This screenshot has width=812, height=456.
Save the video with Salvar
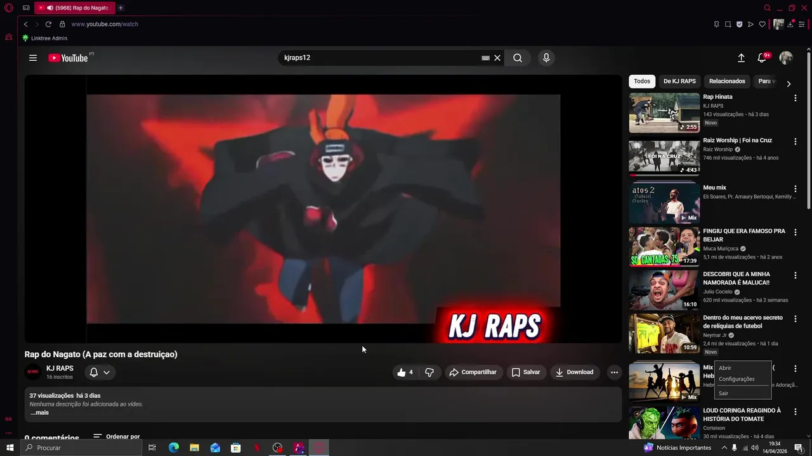(526, 372)
